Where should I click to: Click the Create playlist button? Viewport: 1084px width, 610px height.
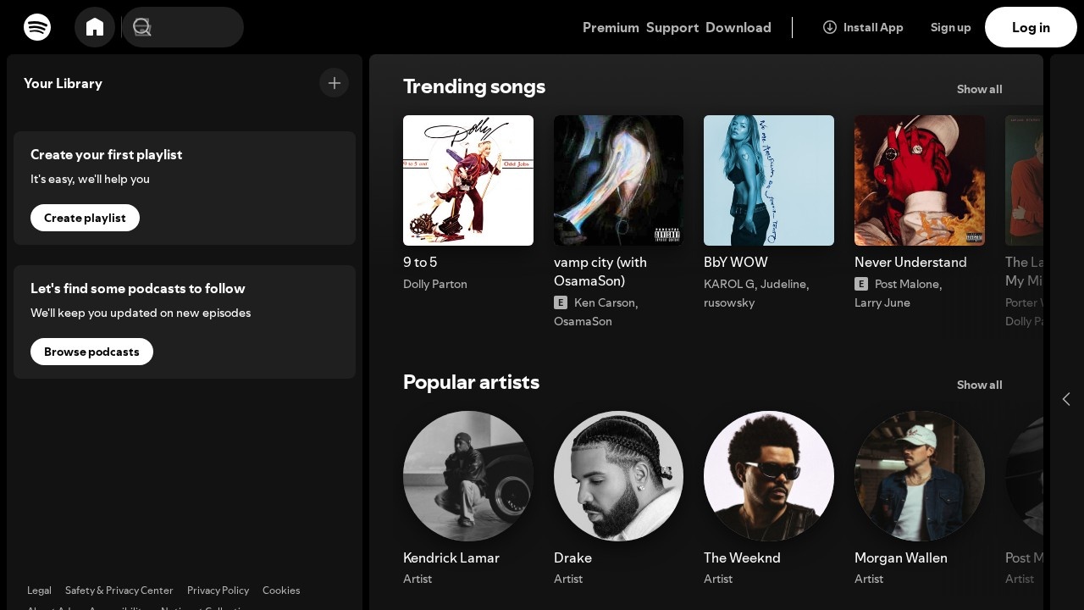click(85, 218)
